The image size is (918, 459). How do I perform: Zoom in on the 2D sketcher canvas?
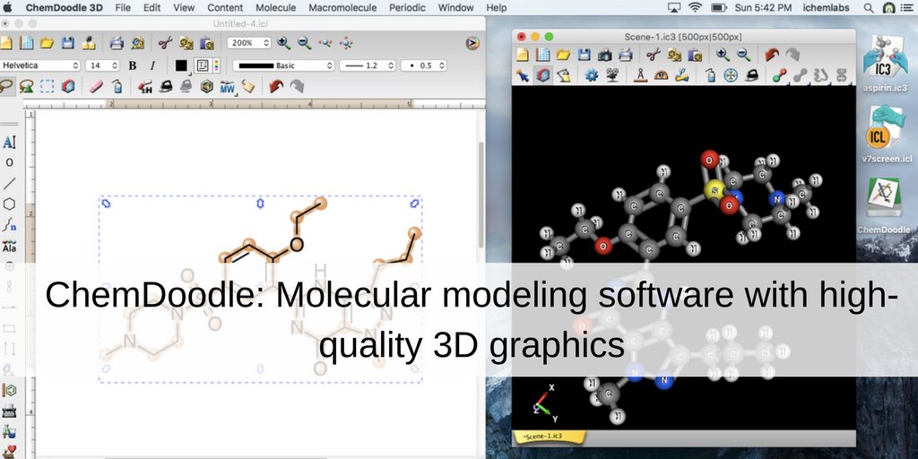click(283, 43)
